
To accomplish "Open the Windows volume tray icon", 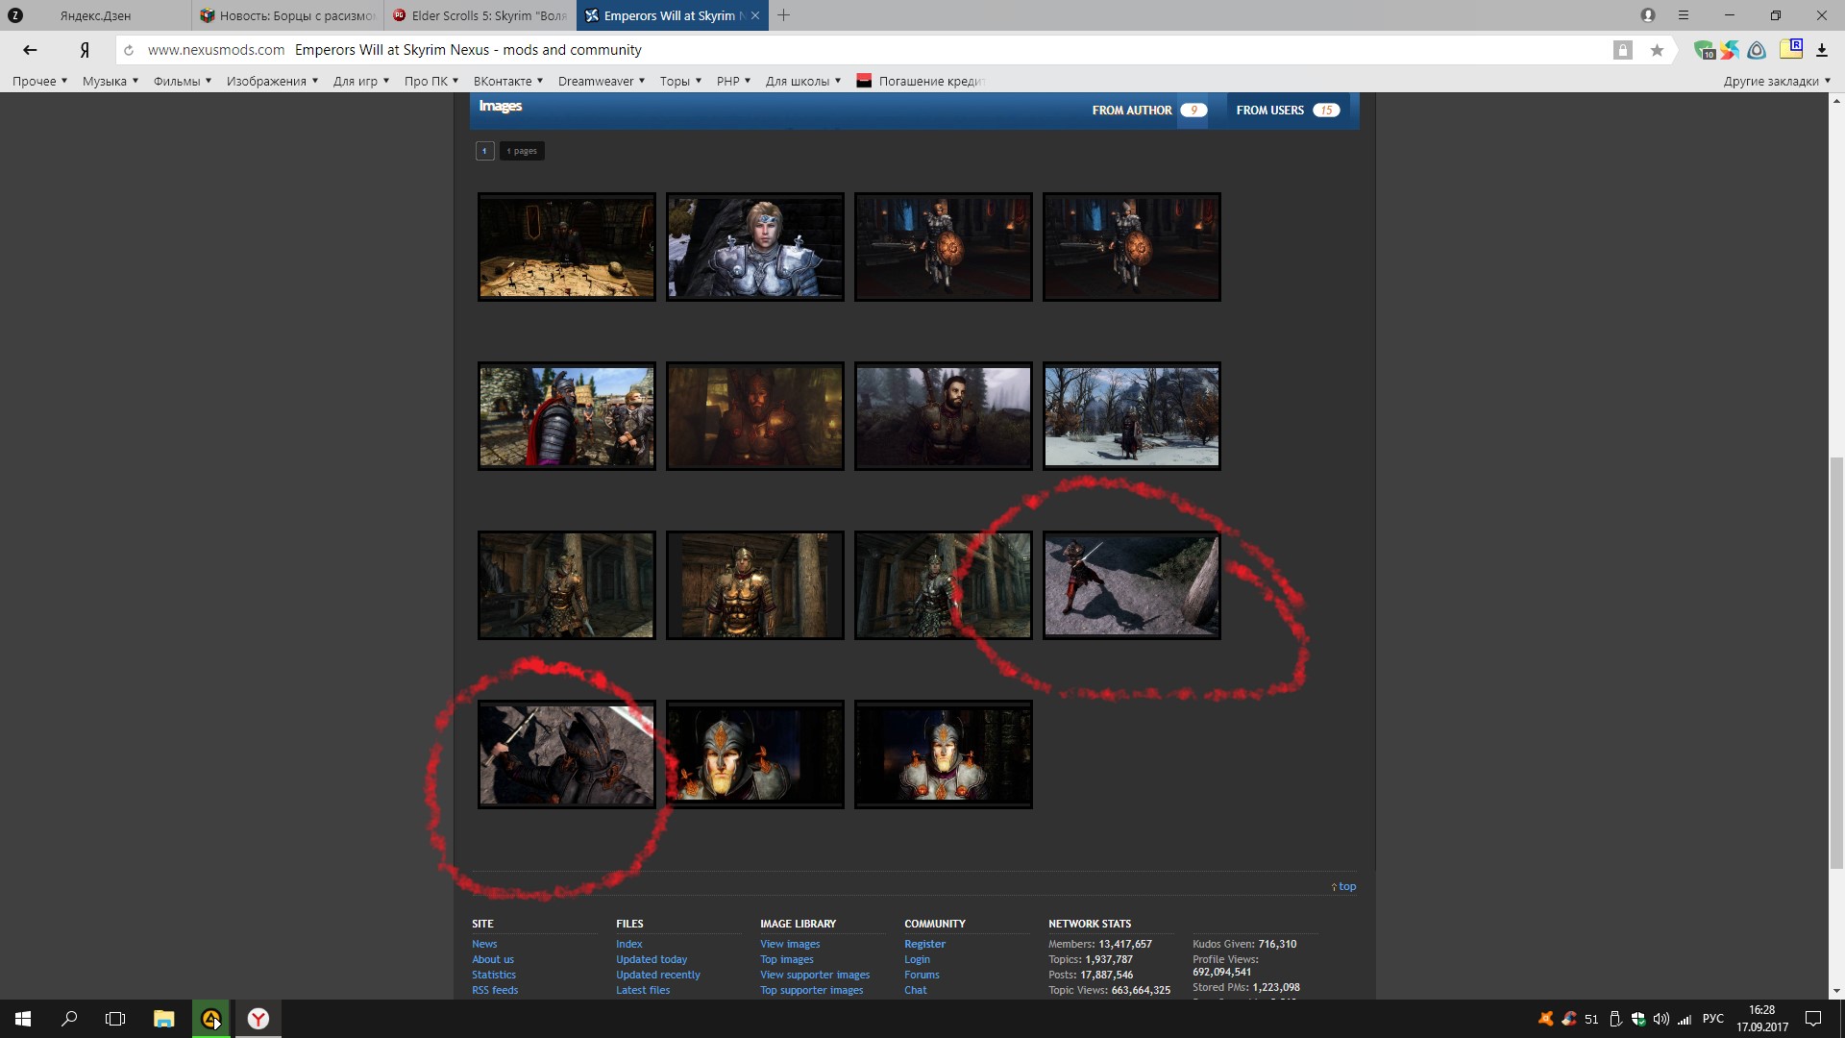I will tap(1661, 1019).
